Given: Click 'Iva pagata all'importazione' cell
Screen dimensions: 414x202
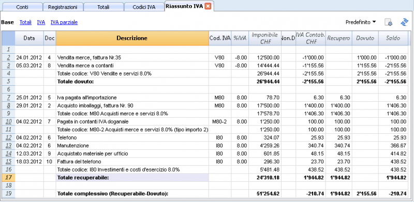Looking at the screenshot, I should click(x=132, y=98).
